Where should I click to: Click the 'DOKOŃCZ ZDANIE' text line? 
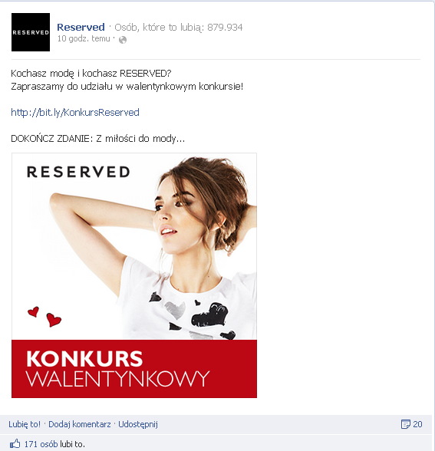(98, 139)
